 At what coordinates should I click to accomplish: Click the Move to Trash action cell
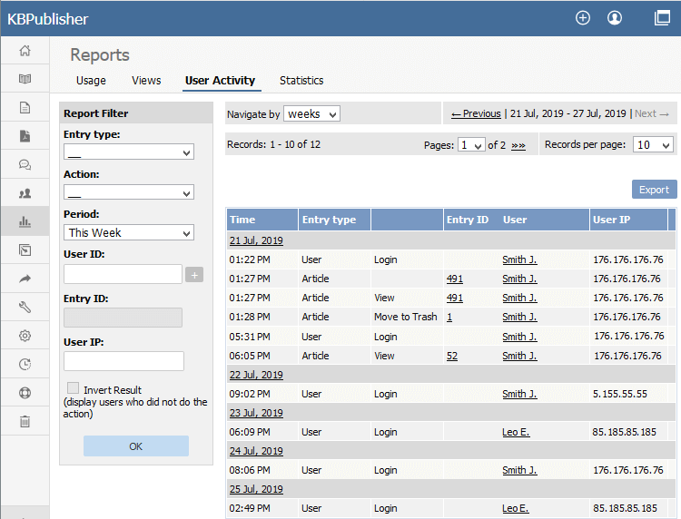[406, 317]
